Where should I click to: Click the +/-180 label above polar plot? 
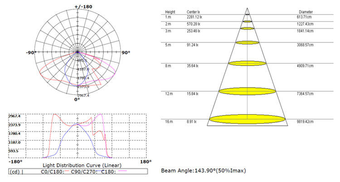83,7
